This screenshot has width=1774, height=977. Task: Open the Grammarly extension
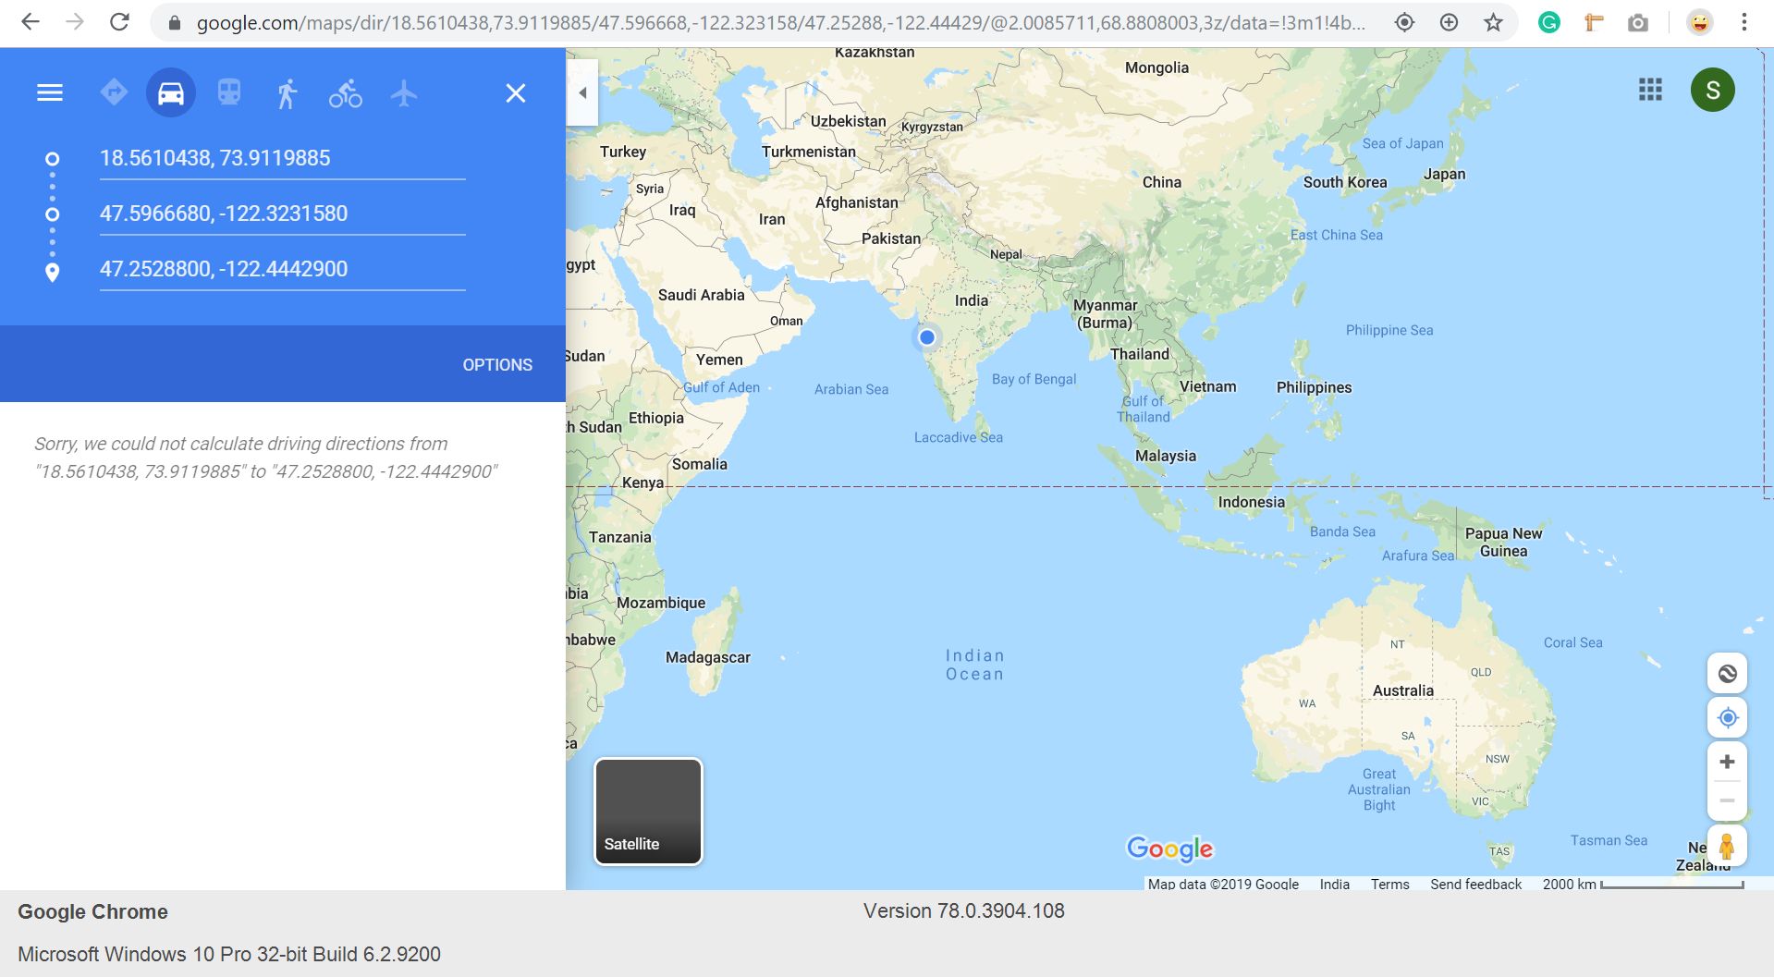[1549, 22]
